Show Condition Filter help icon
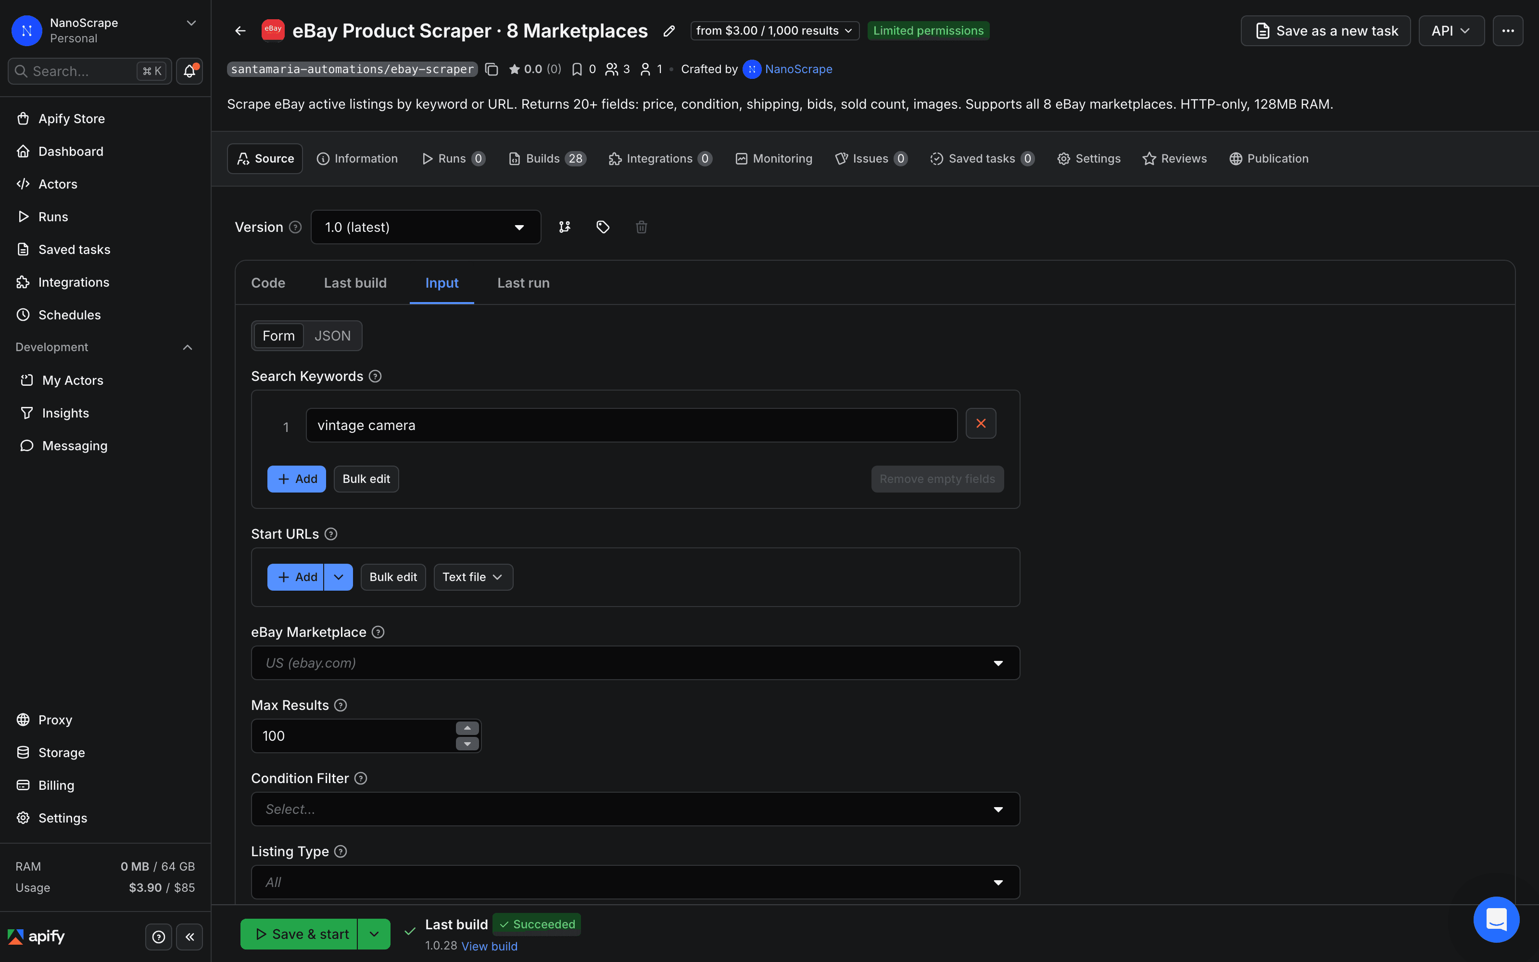1539x962 pixels. (361, 778)
